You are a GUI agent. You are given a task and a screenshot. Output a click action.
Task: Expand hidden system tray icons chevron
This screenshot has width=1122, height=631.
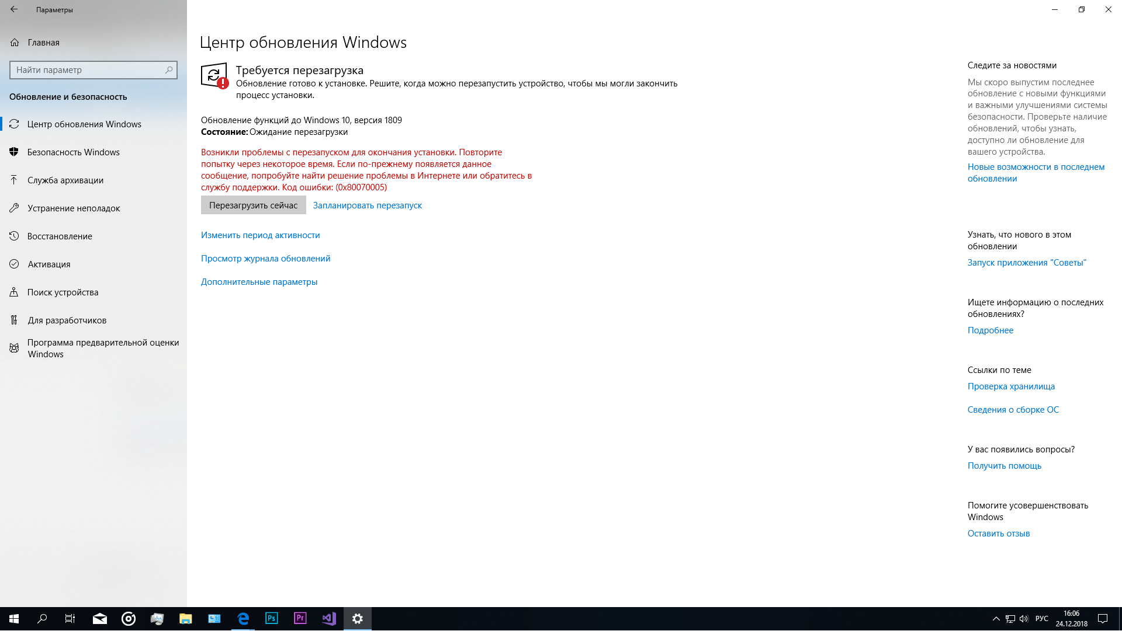click(x=996, y=619)
